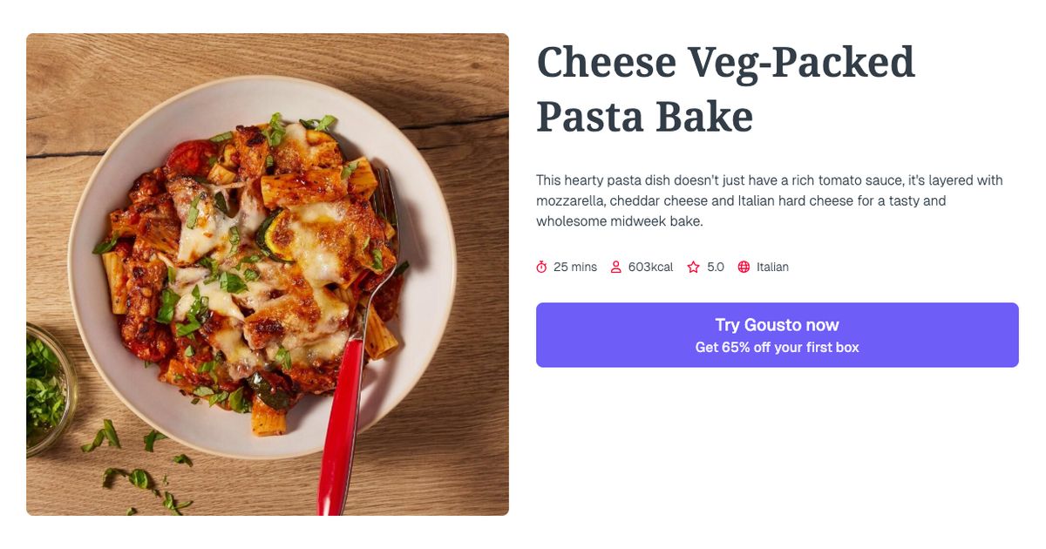The height and width of the screenshot is (549, 1046).
Task: Click the recipe description paragraph
Action: click(x=767, y=200)
